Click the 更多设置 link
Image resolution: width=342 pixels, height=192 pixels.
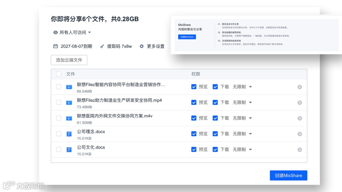click(x=156, y=46)
